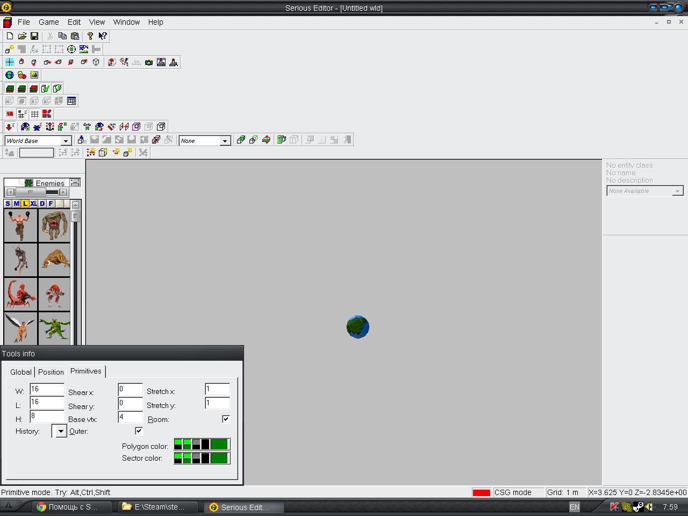Switch to the Position tab
Viewport: 688px width, 516px height.
pos(51,372)
